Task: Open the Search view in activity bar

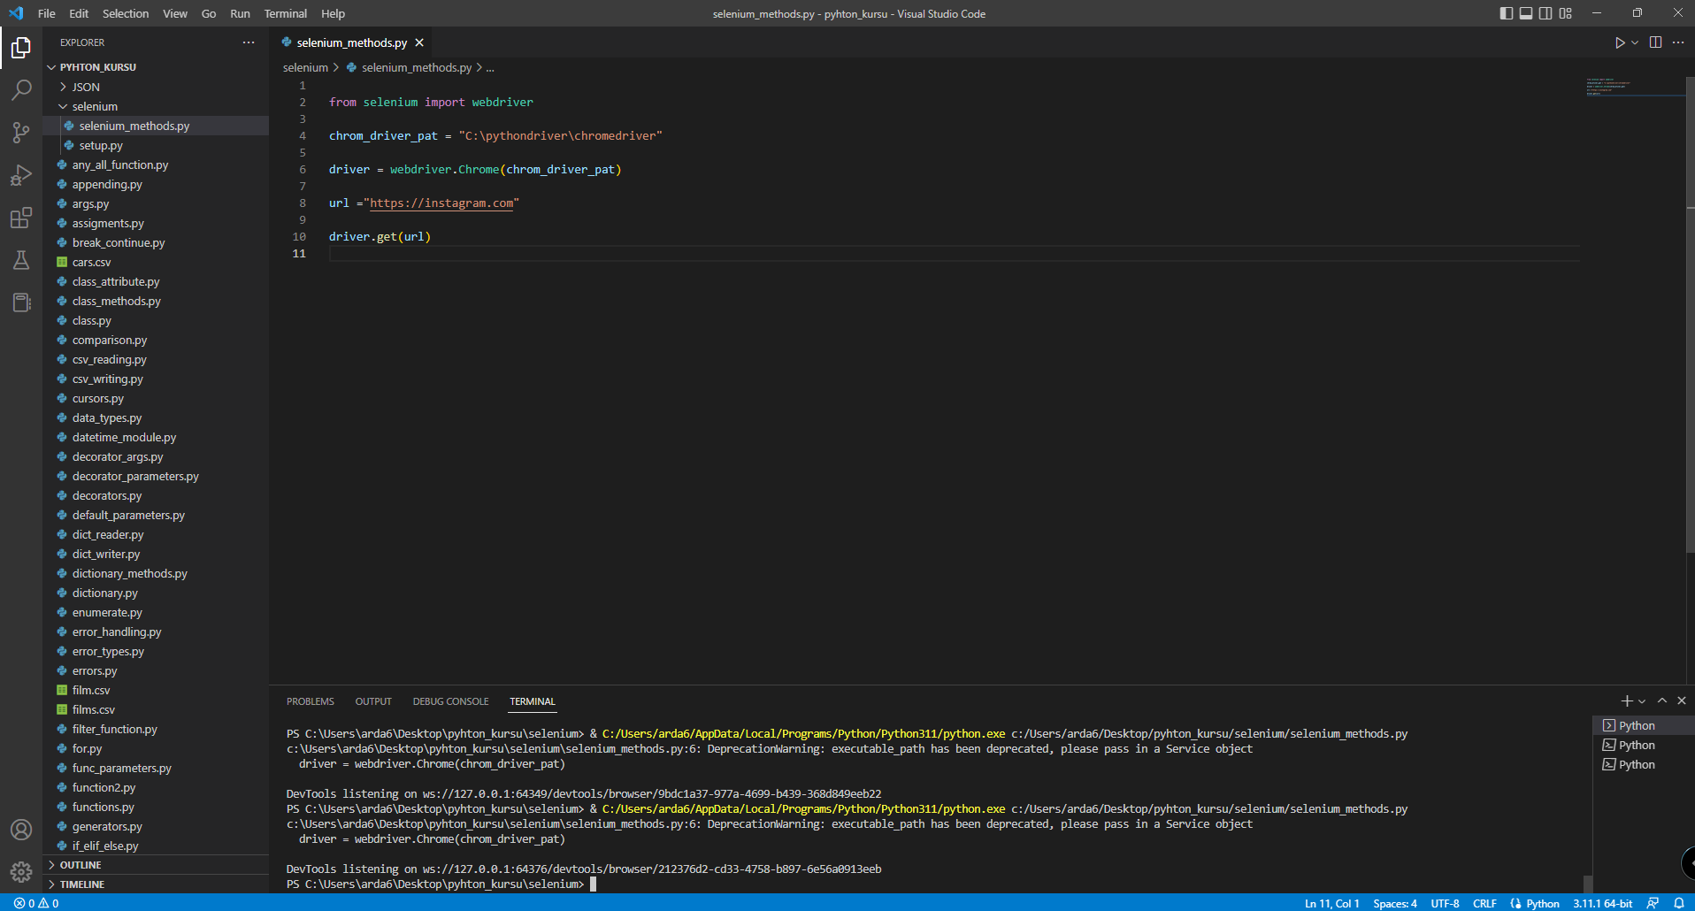Action: pyautogui.click(x=21, y=89)
